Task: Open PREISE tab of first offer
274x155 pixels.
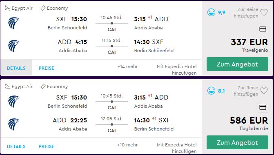Action: 46,68
